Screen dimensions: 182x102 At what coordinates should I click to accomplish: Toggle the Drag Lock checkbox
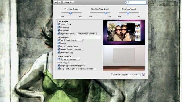pos(59,30)
